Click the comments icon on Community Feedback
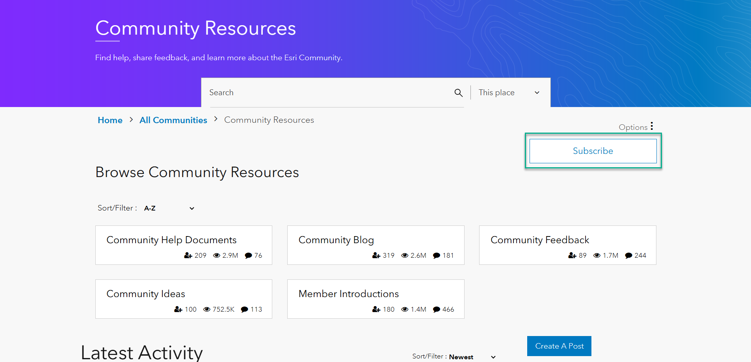 pyautogui.click(x=629, y=255)
